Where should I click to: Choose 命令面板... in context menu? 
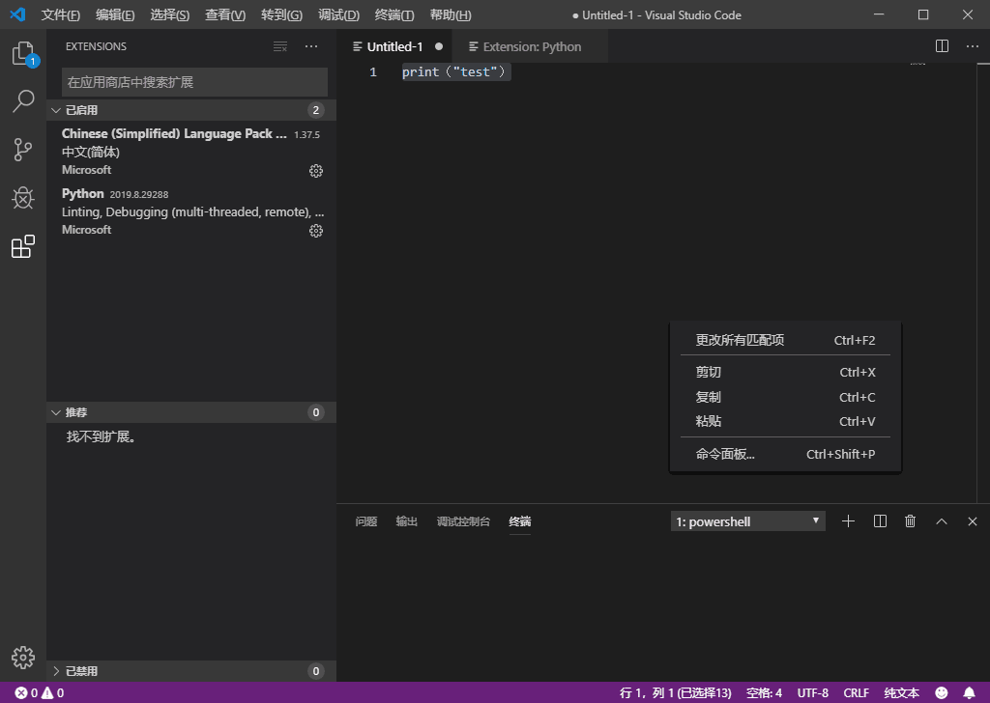point(785,454)
